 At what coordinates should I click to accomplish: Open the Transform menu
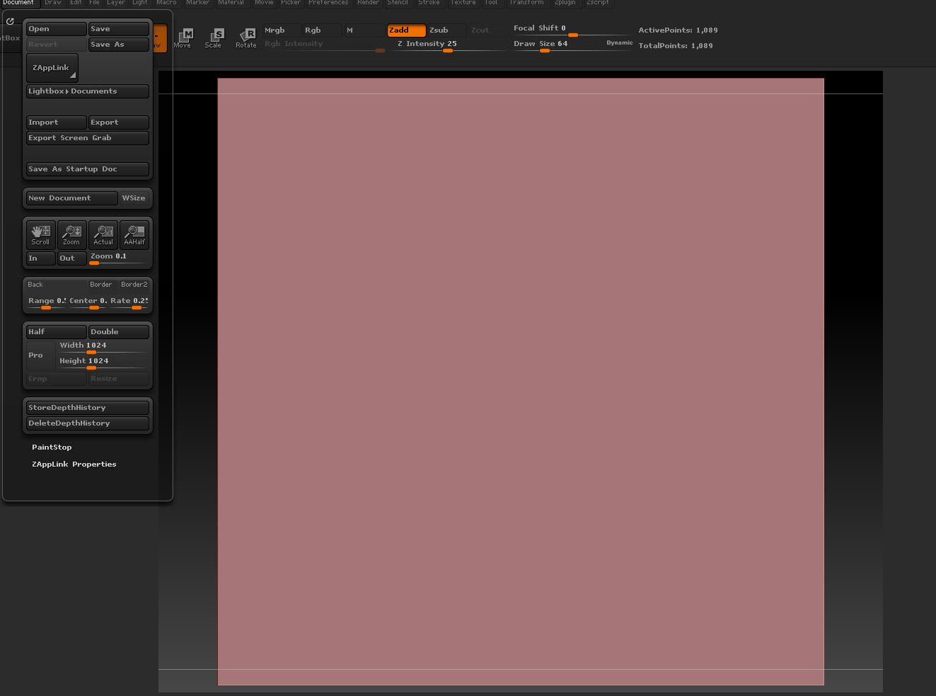coord(526,3)
